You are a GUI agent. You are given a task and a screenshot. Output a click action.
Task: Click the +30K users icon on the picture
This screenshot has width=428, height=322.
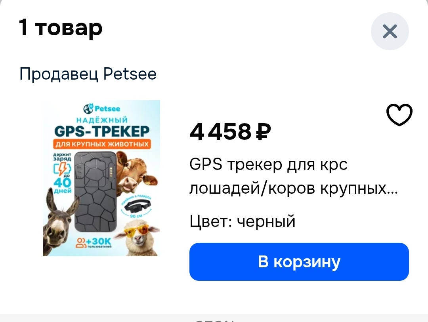pyautogui.click(x=94, y=242)
